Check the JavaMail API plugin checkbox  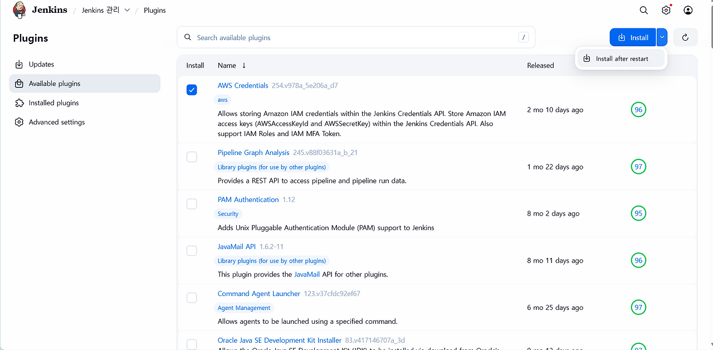[x=192, y=250]
